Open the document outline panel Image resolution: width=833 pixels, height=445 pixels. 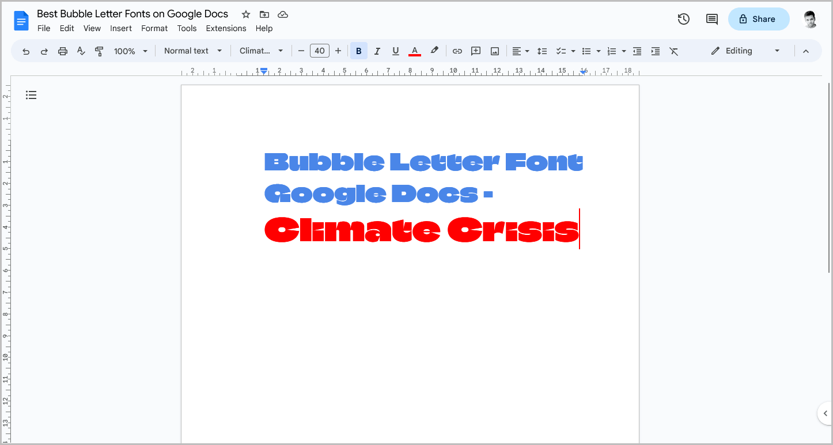click(31, 94)
